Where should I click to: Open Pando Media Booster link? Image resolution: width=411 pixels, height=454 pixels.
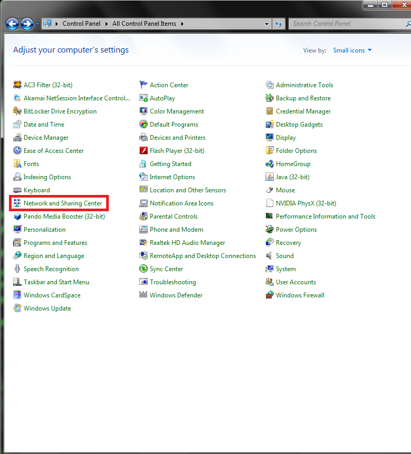tap(64, 216)
